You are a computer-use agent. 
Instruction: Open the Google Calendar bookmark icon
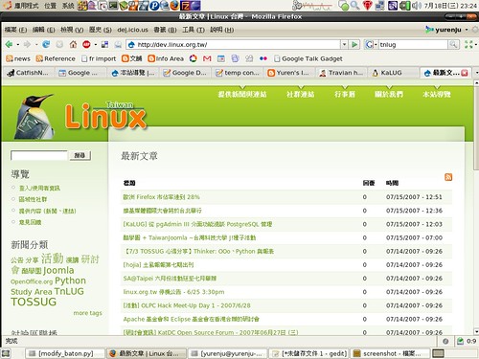[x=221, y=58]
